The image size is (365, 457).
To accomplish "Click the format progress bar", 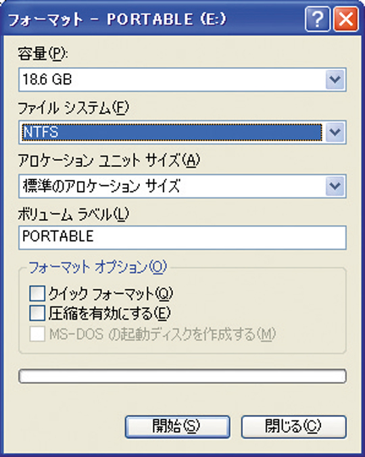I will (182, 376).
